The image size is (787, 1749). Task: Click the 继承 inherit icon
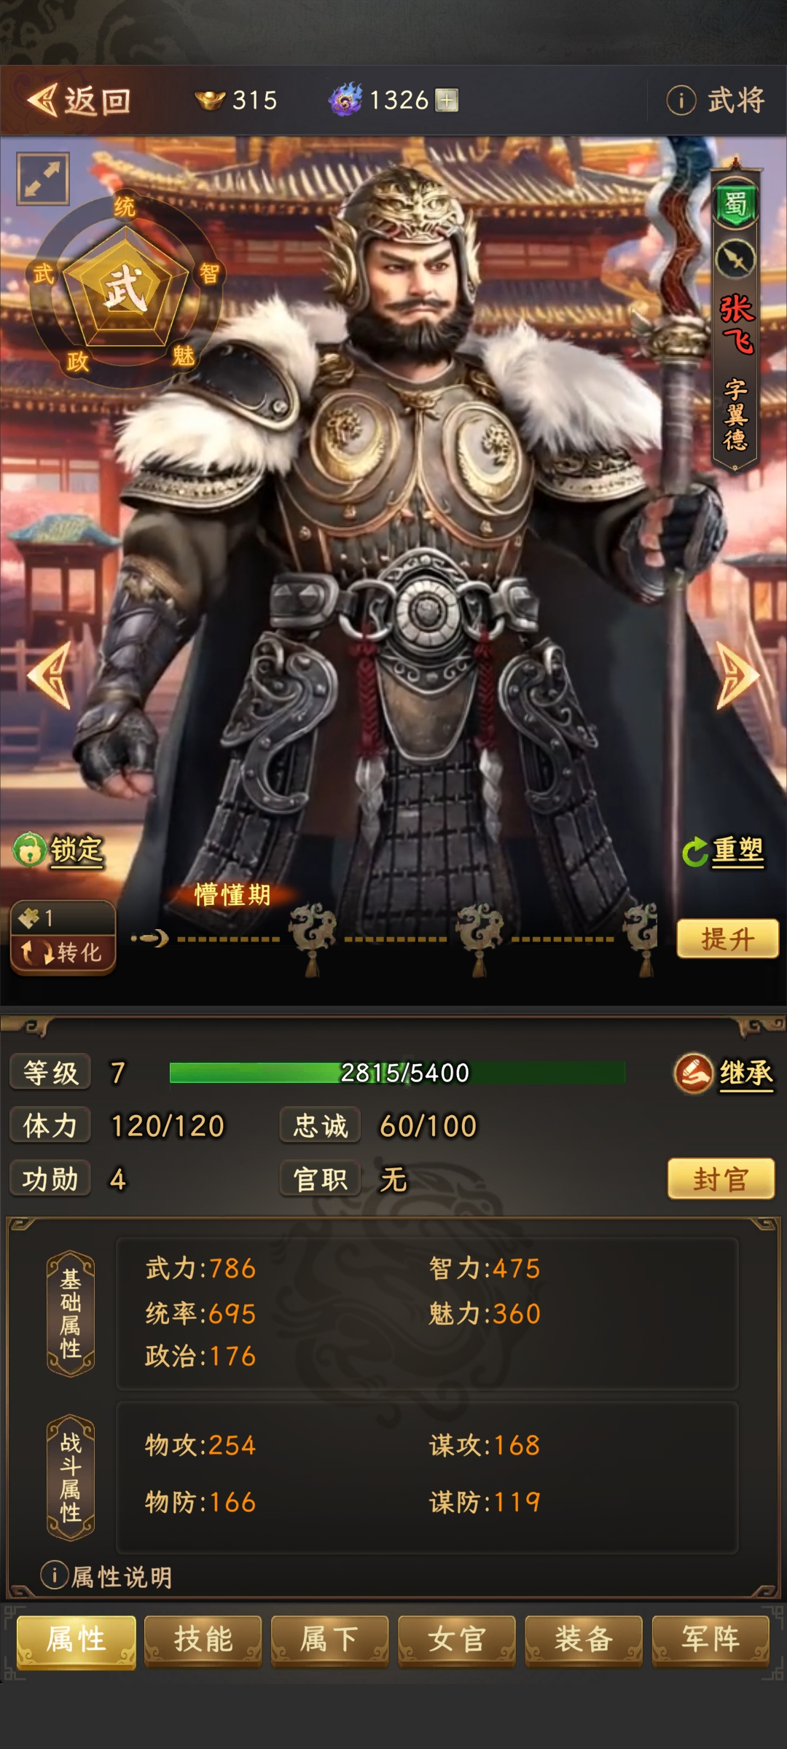point(693,1073)
